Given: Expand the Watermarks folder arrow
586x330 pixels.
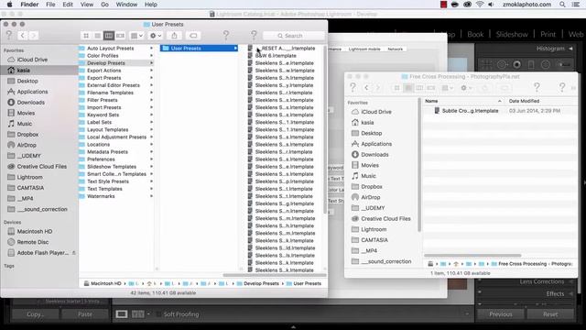Looking at the screenshot, I should [x=151, y=196].
